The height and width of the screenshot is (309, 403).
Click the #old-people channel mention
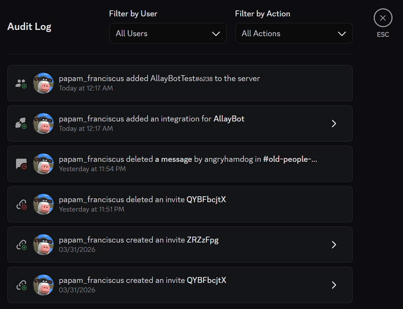(x=290, y=159)
